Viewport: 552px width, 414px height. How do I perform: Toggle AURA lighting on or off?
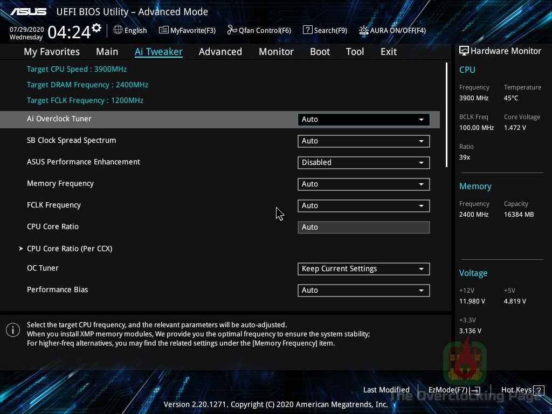pos(362,30)
